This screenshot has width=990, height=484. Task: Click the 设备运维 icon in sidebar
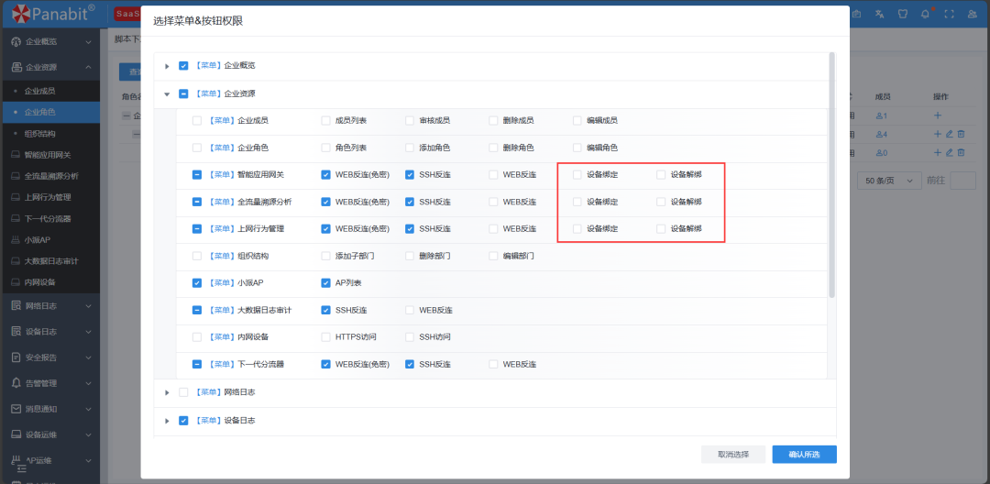16,434
